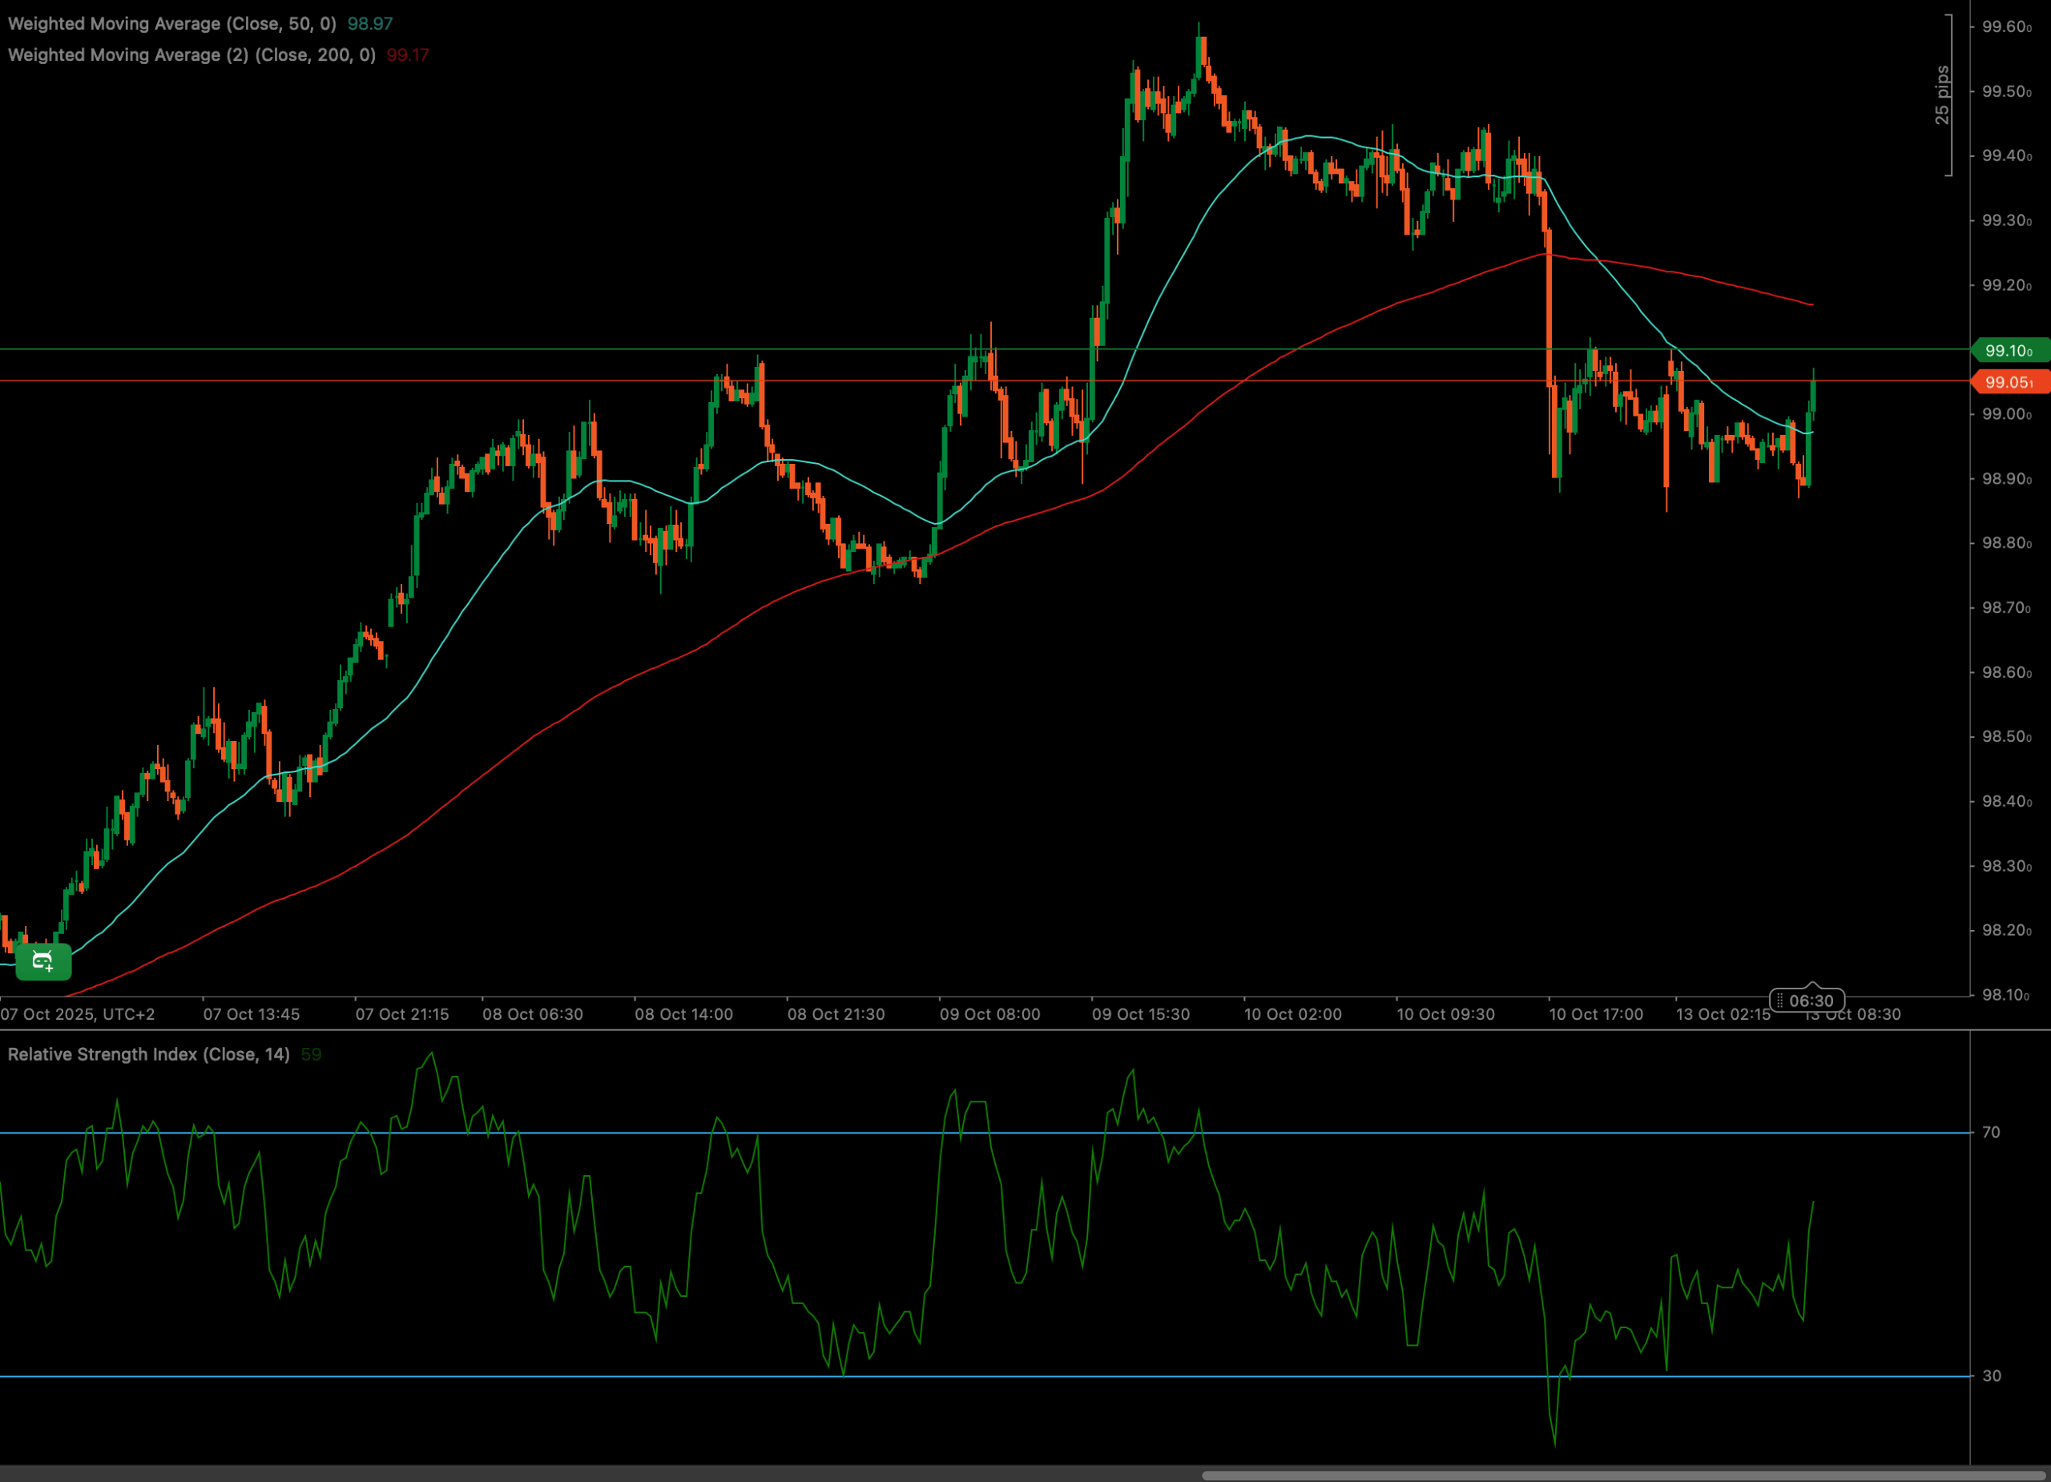Screen dimensions: 2051x1482
Task: Click the 25 pips scale bracket
Action: click(1944, 95)
